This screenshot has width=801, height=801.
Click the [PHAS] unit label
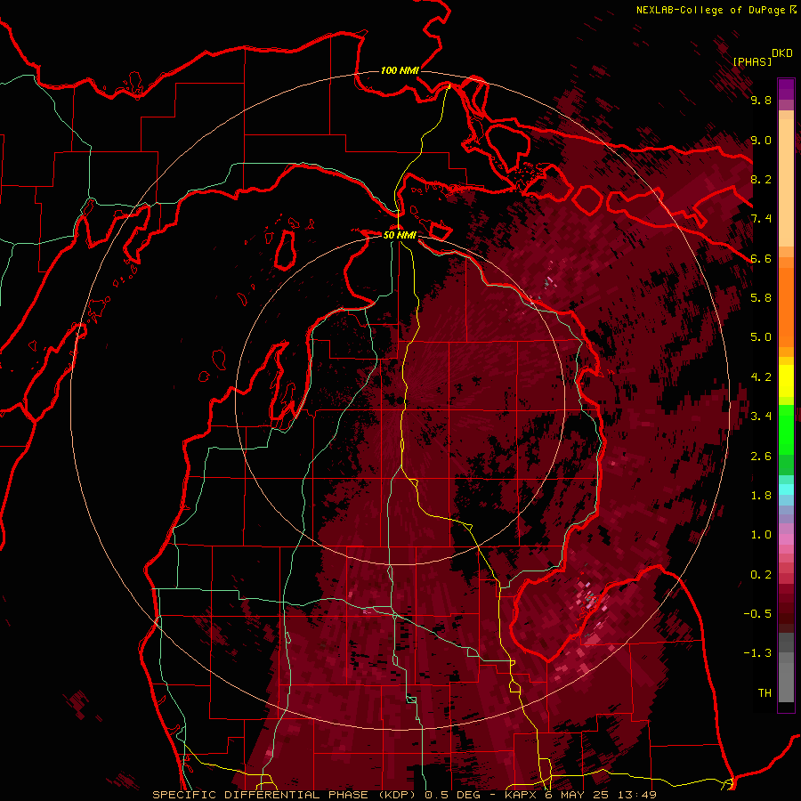click(x=752, y=61)
